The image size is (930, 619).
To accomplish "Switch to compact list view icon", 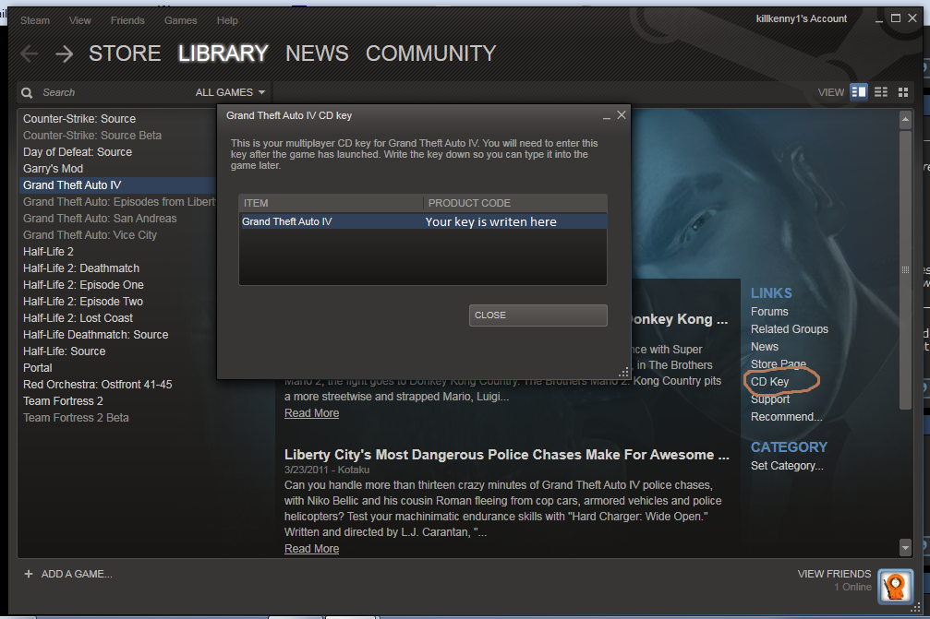I will coord(881,92).
